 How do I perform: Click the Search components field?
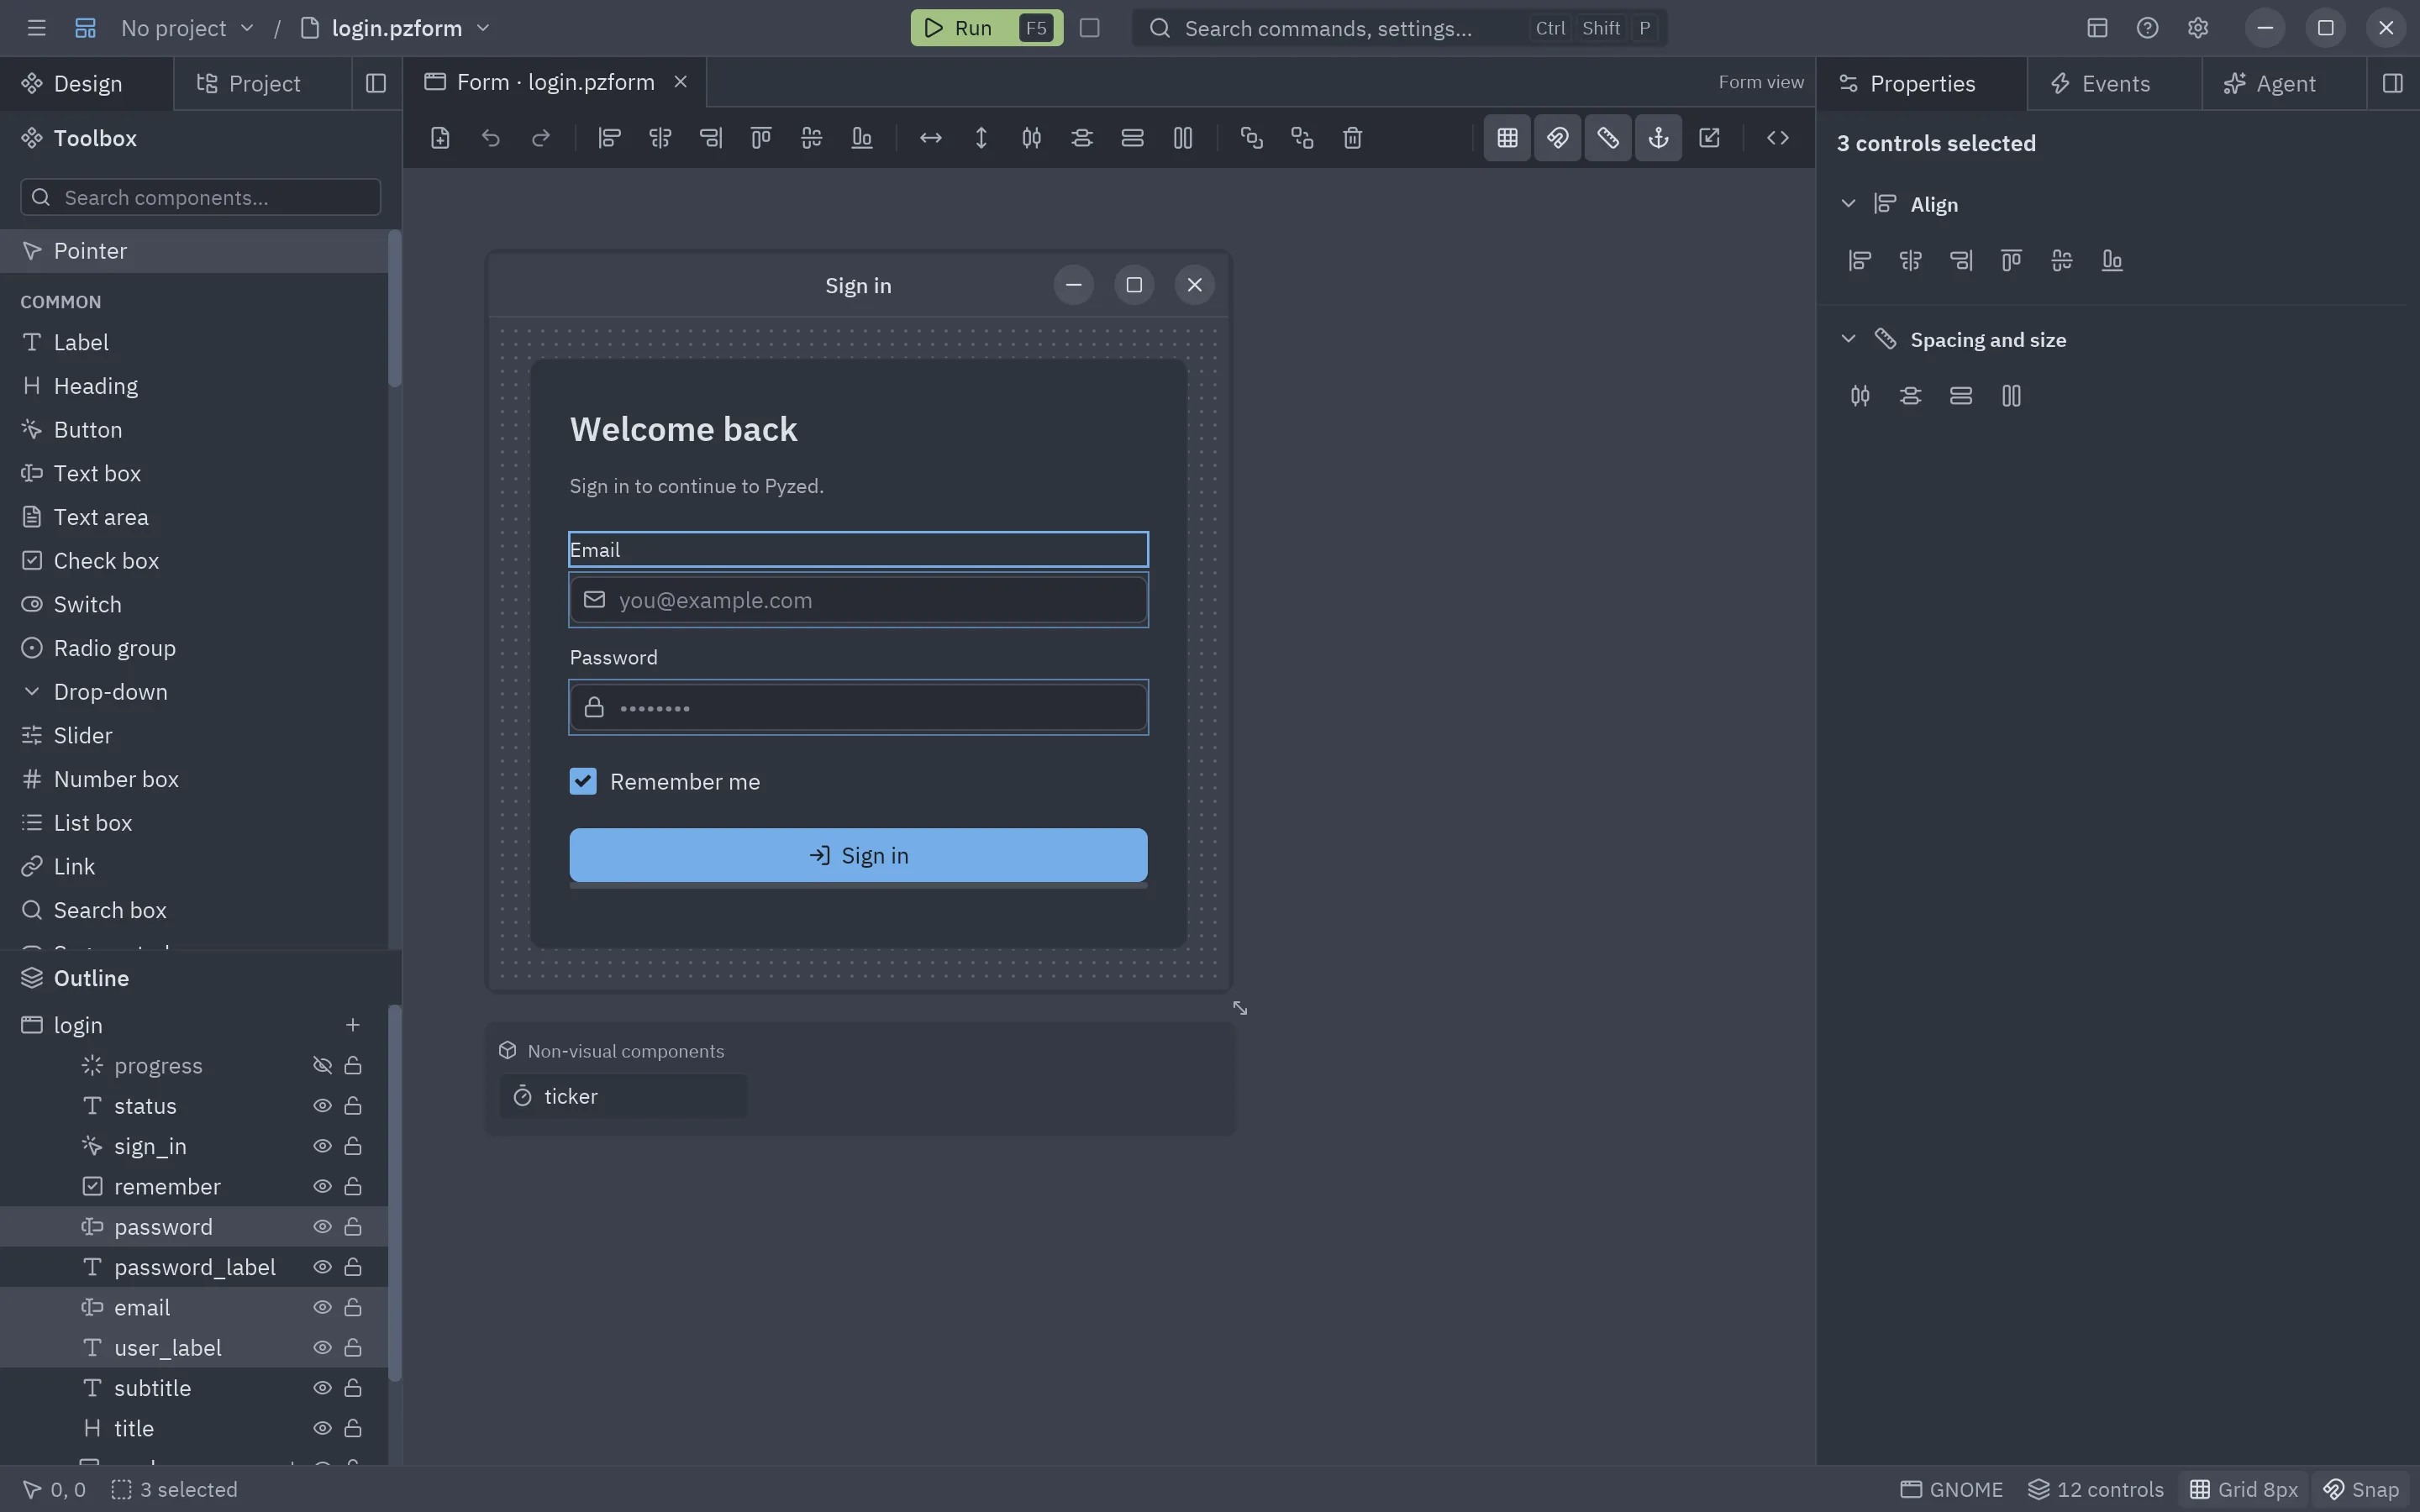click(x=200, y=197)
